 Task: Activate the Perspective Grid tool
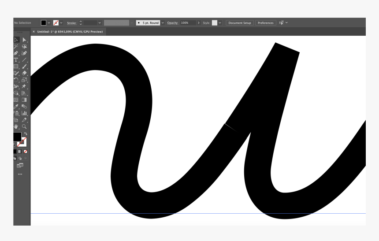24,93
